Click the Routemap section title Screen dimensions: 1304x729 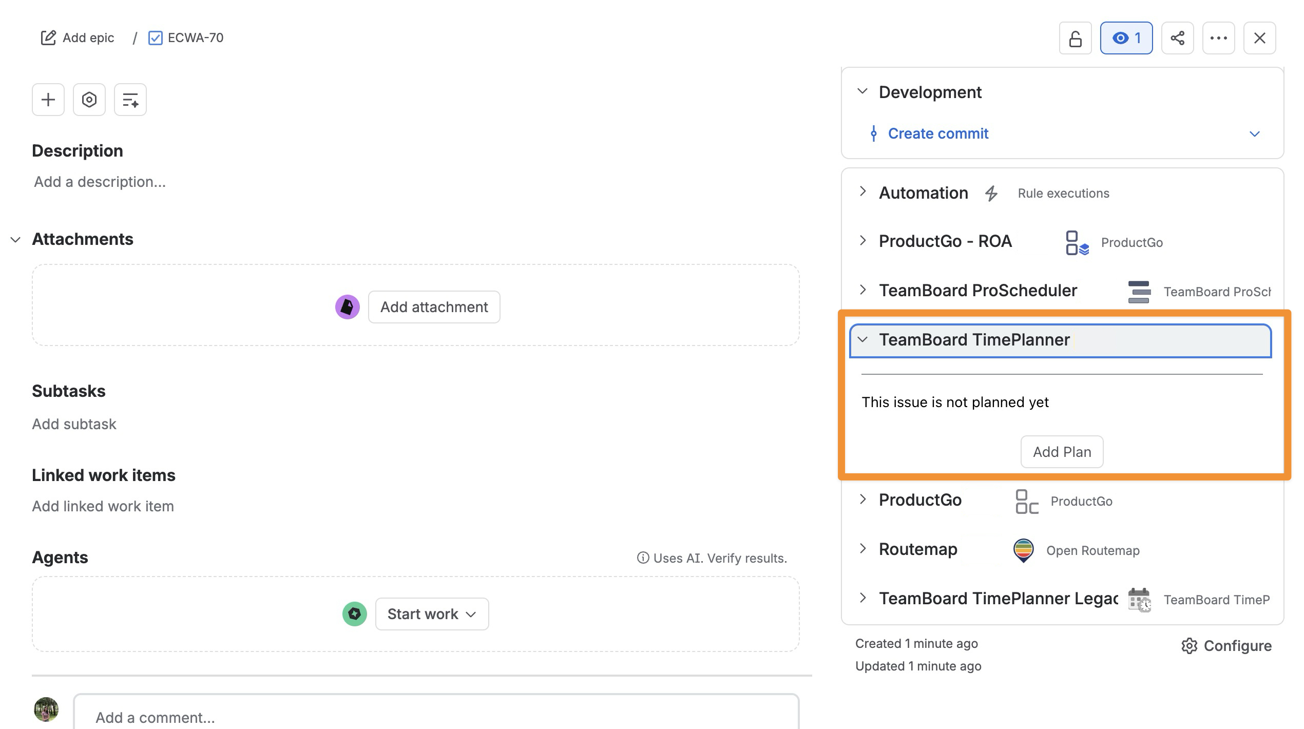coord(918,549)
